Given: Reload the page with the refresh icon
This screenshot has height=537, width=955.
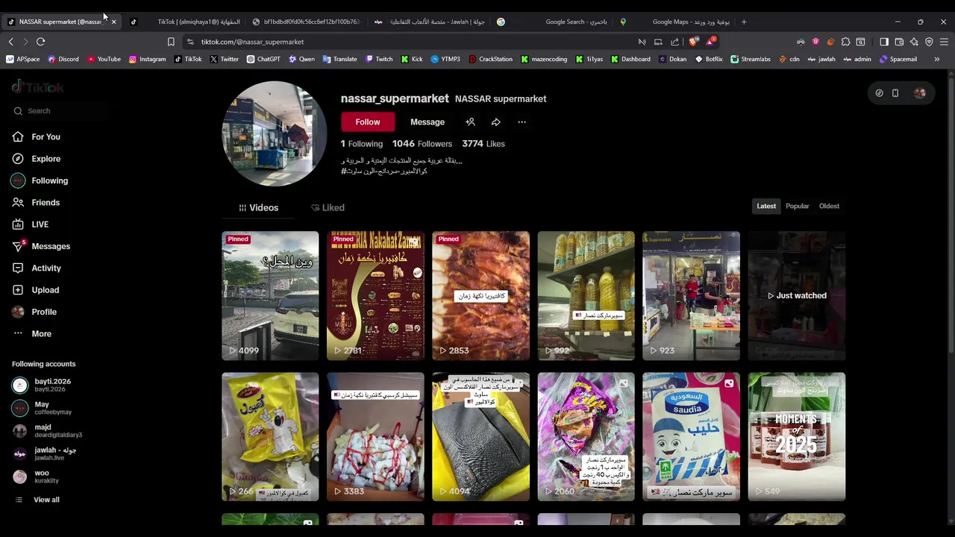Looking at the screenshot, I should click(x=41, y=42).
